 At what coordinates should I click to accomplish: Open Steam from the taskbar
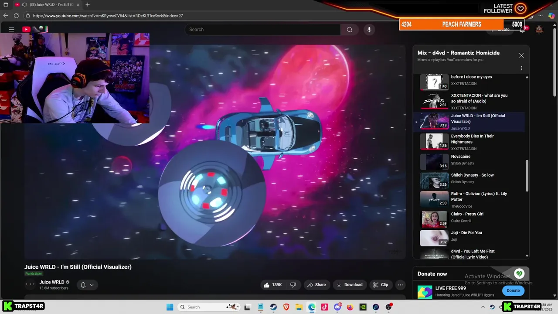(273, 307)
